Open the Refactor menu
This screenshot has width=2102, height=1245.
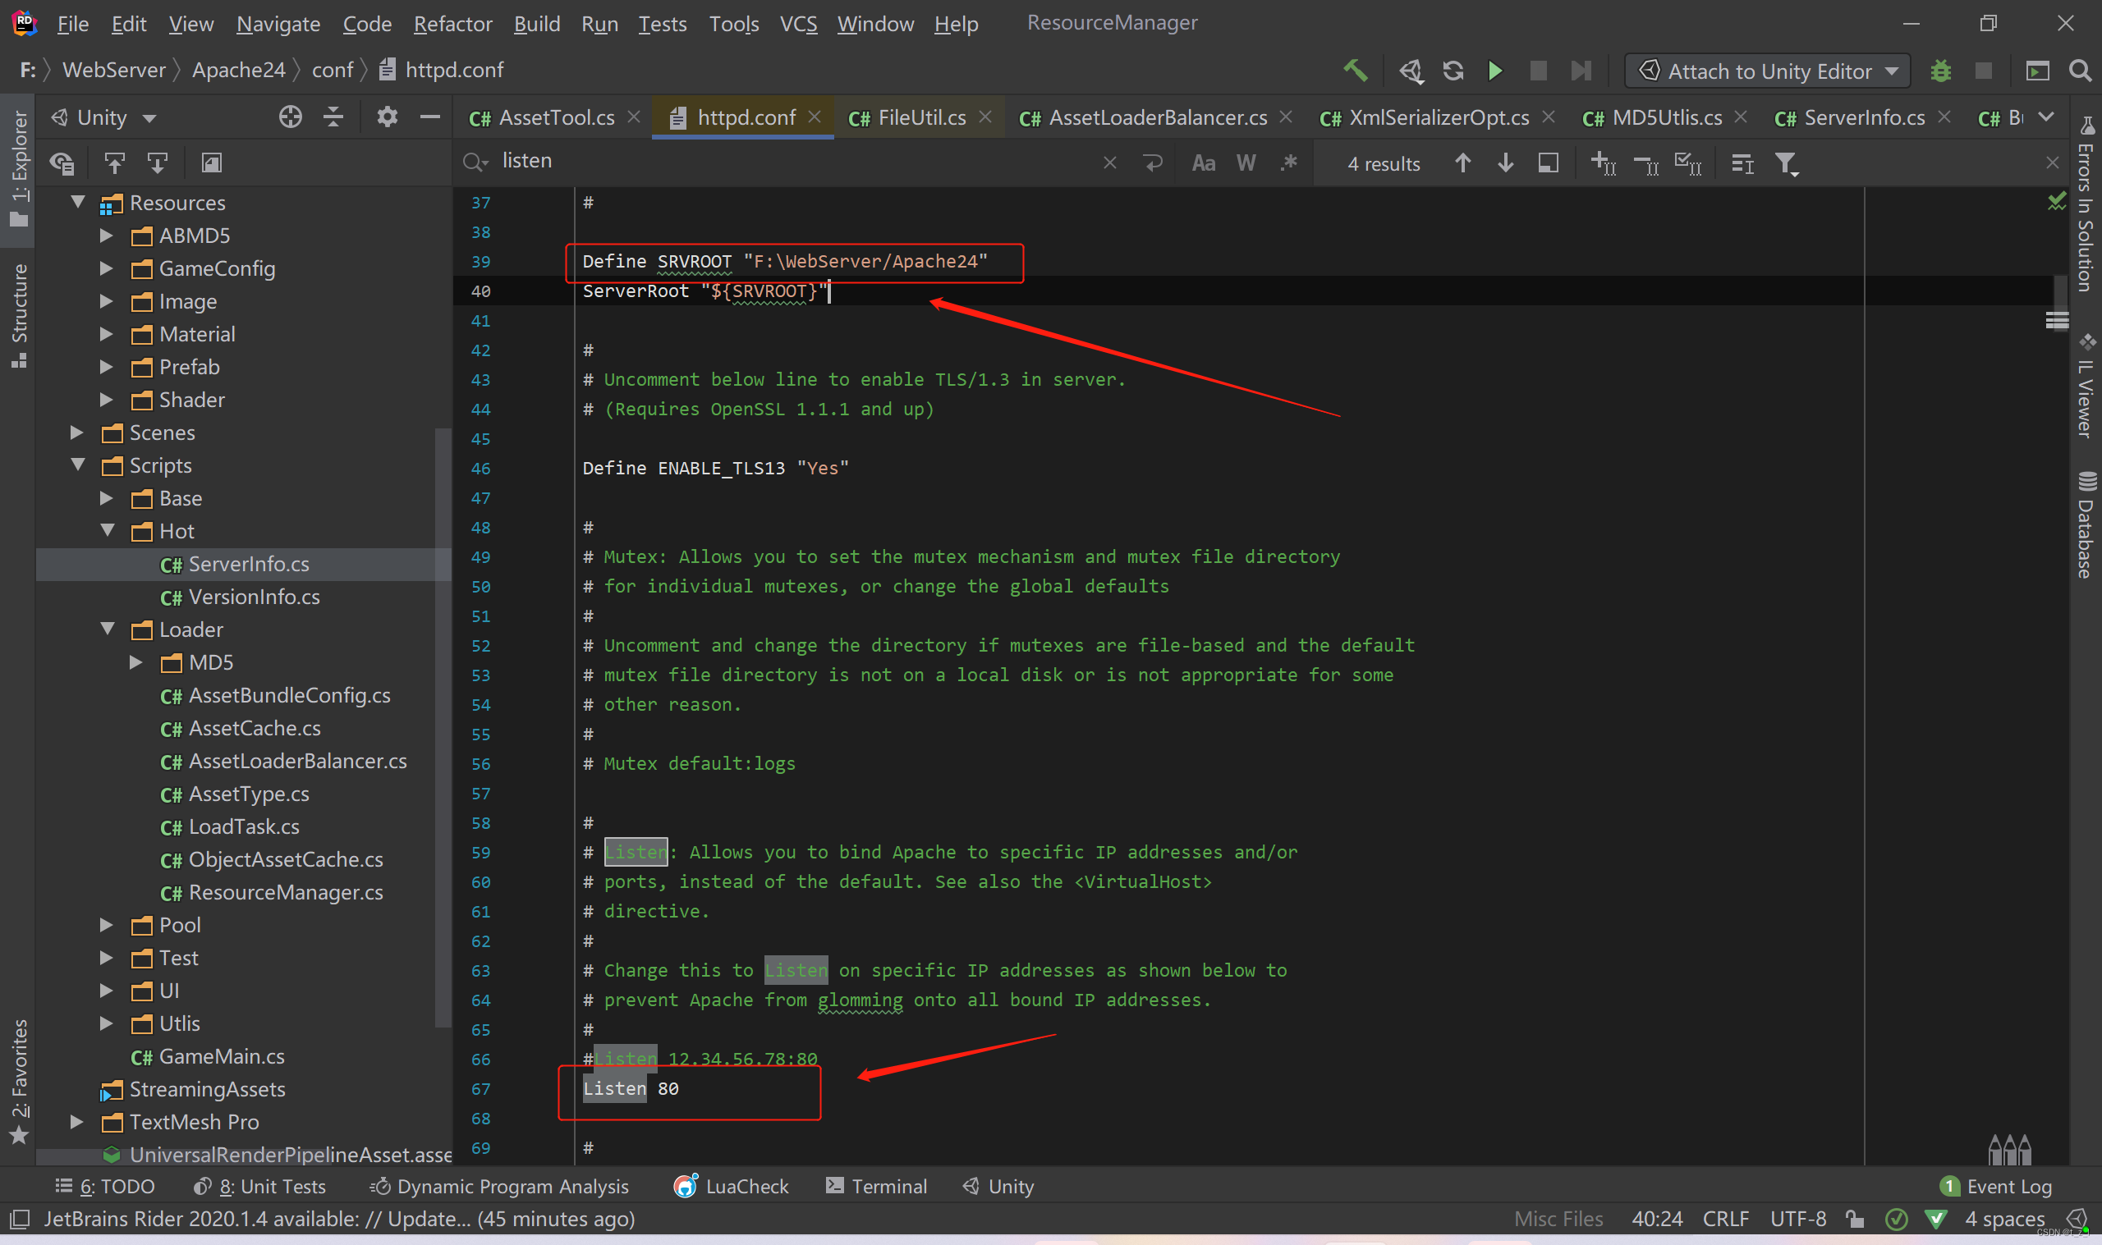(452, 24)
